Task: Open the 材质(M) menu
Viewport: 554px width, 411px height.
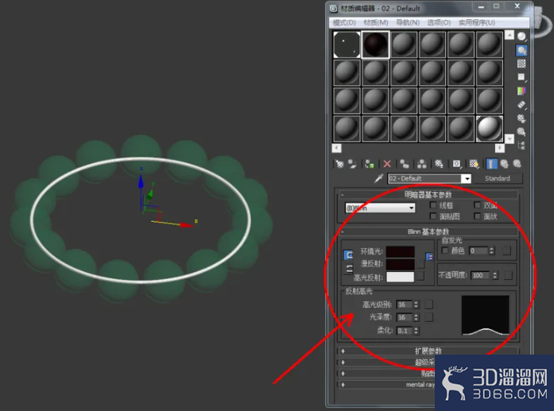Action: click(x=376, y=22)
